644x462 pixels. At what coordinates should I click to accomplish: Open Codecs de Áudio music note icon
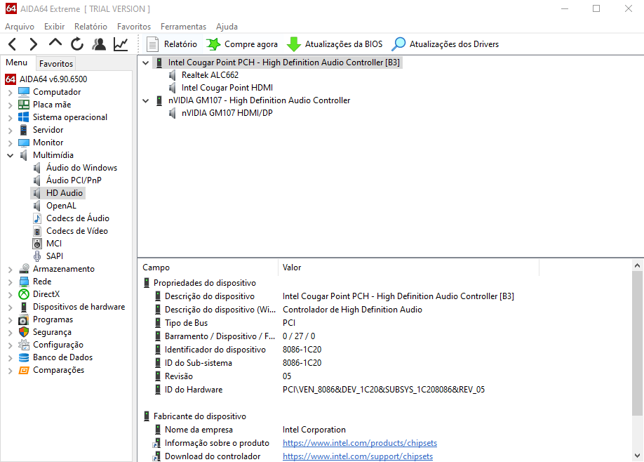(x=37, y=218)
